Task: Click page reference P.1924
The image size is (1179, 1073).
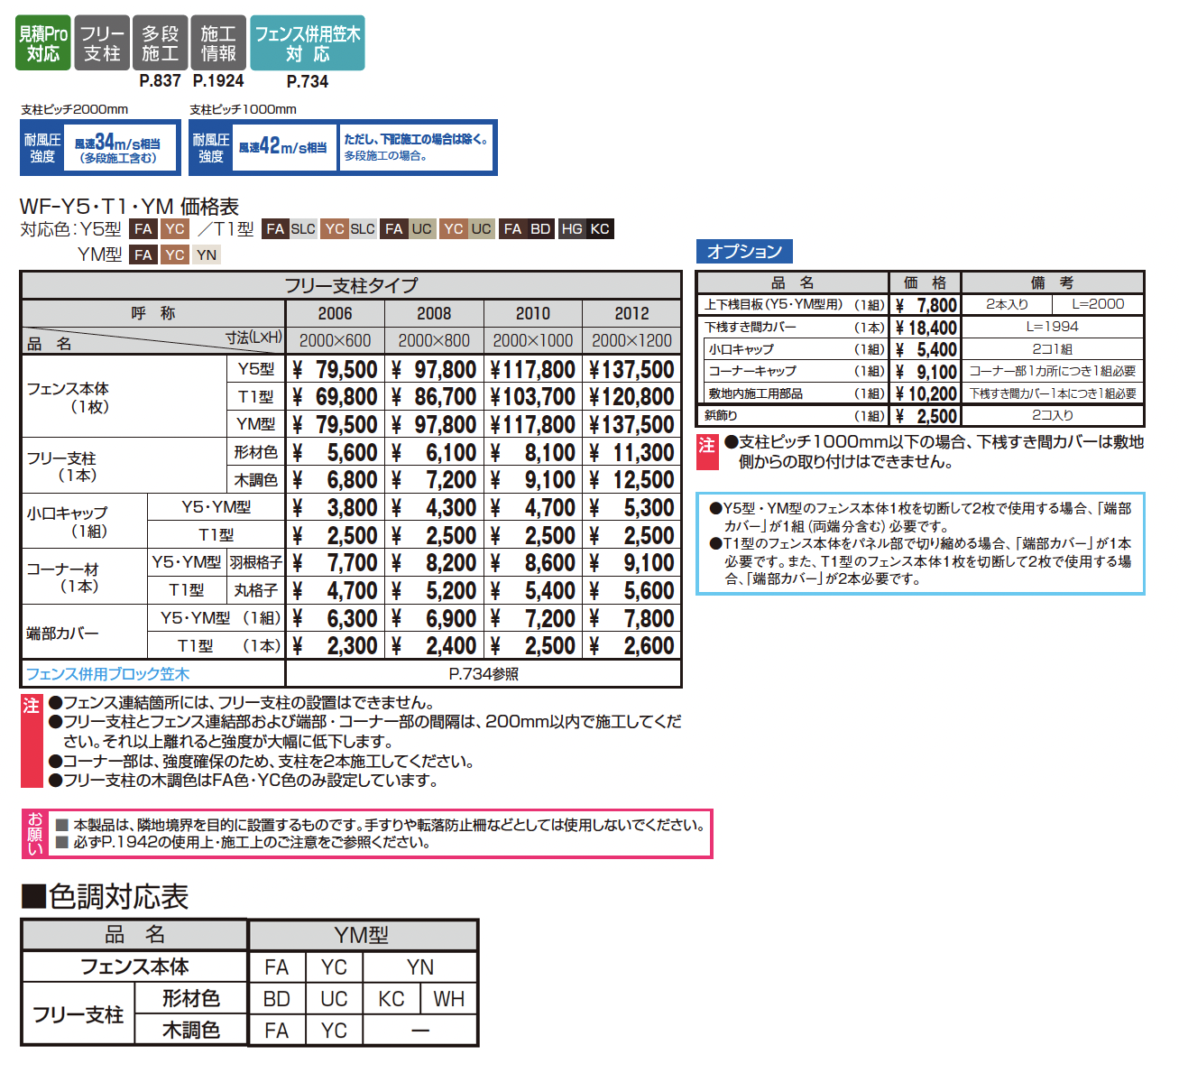Action: [x=218, y=81]
